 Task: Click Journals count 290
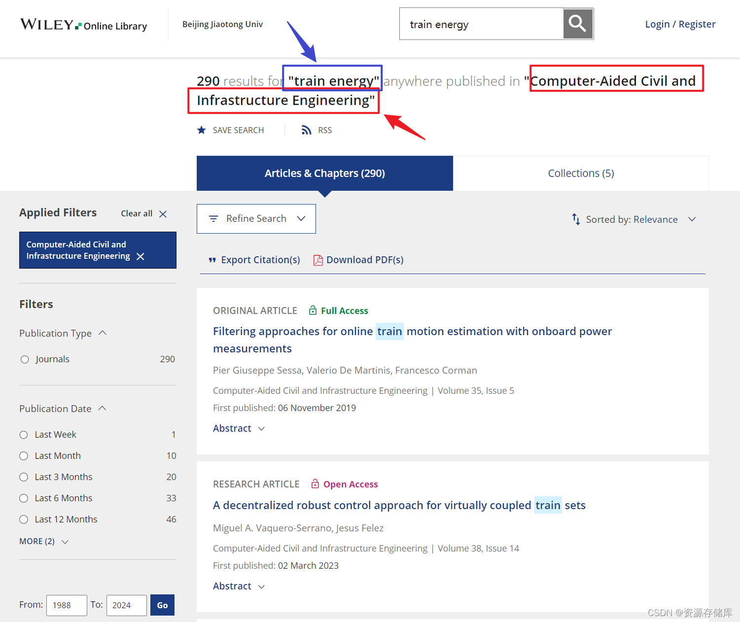(168, 359)
